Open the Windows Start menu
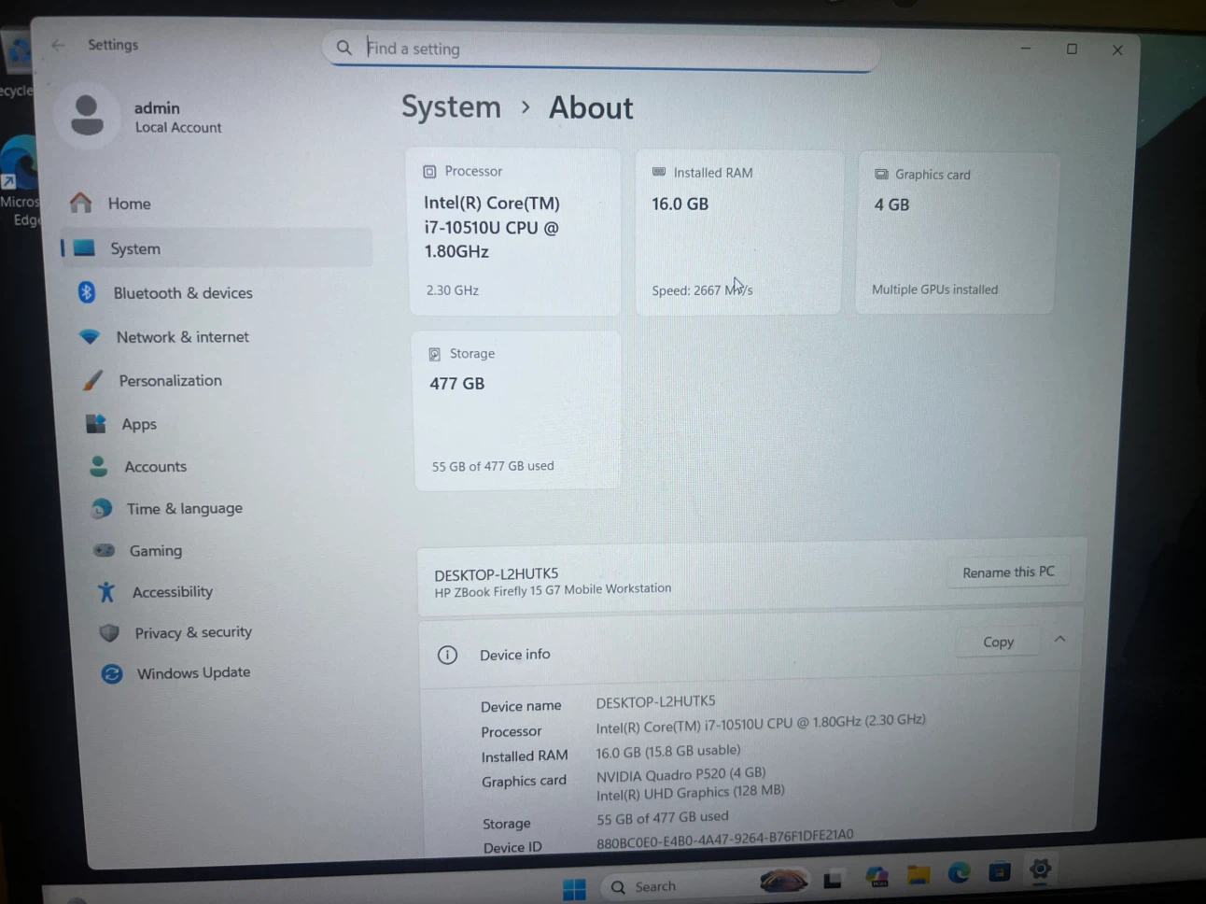The image size is (1206, 904). [575, 888]
